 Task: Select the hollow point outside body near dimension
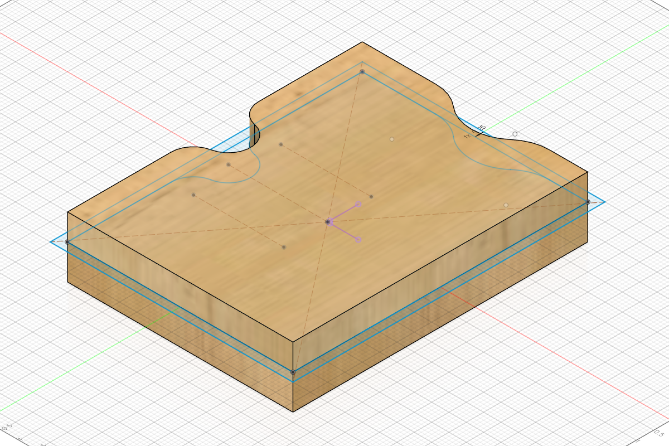[x=515, y=134]
